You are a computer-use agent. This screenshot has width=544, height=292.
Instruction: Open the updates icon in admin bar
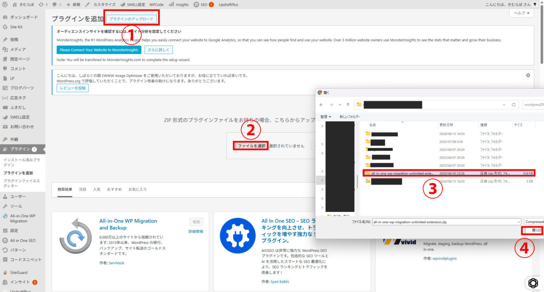pos(40,5)
